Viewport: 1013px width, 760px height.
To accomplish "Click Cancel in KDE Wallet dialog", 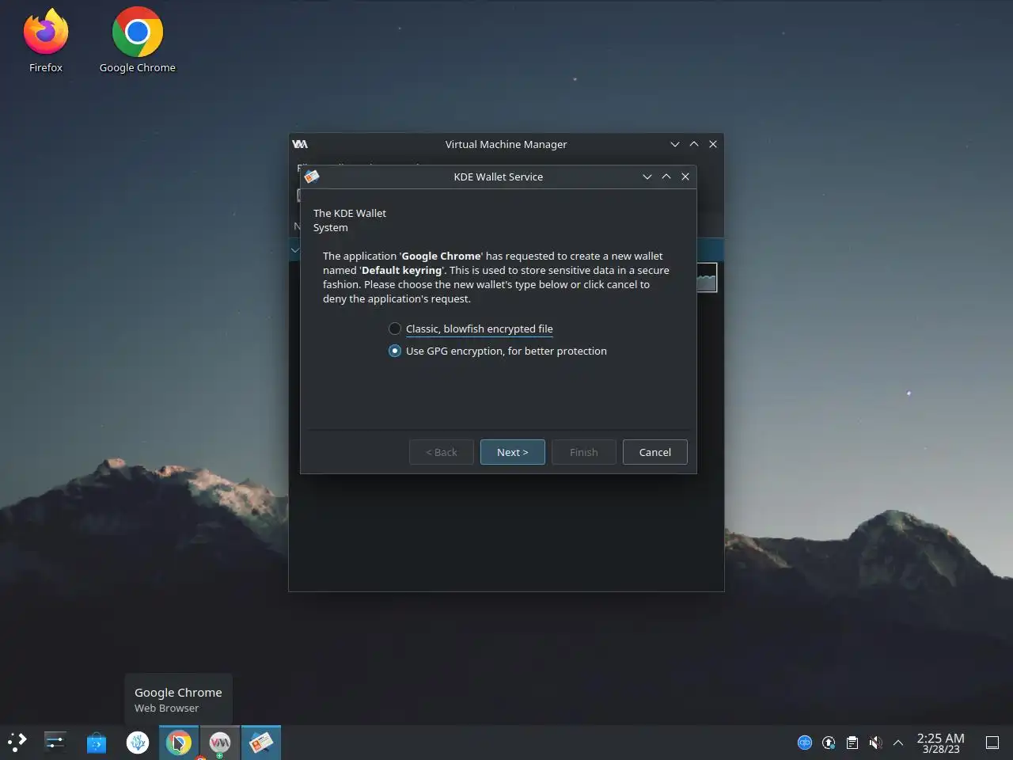I will click(x=655, y=452).
